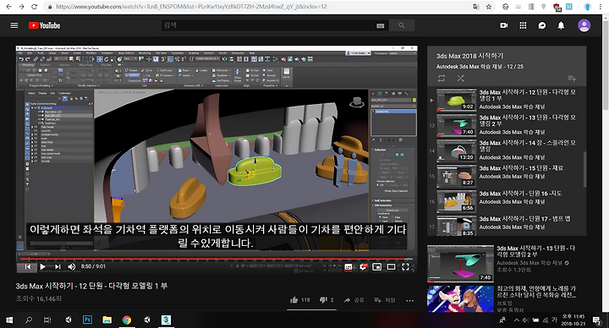Click the teal M extension icon

(x=569, y=7)
